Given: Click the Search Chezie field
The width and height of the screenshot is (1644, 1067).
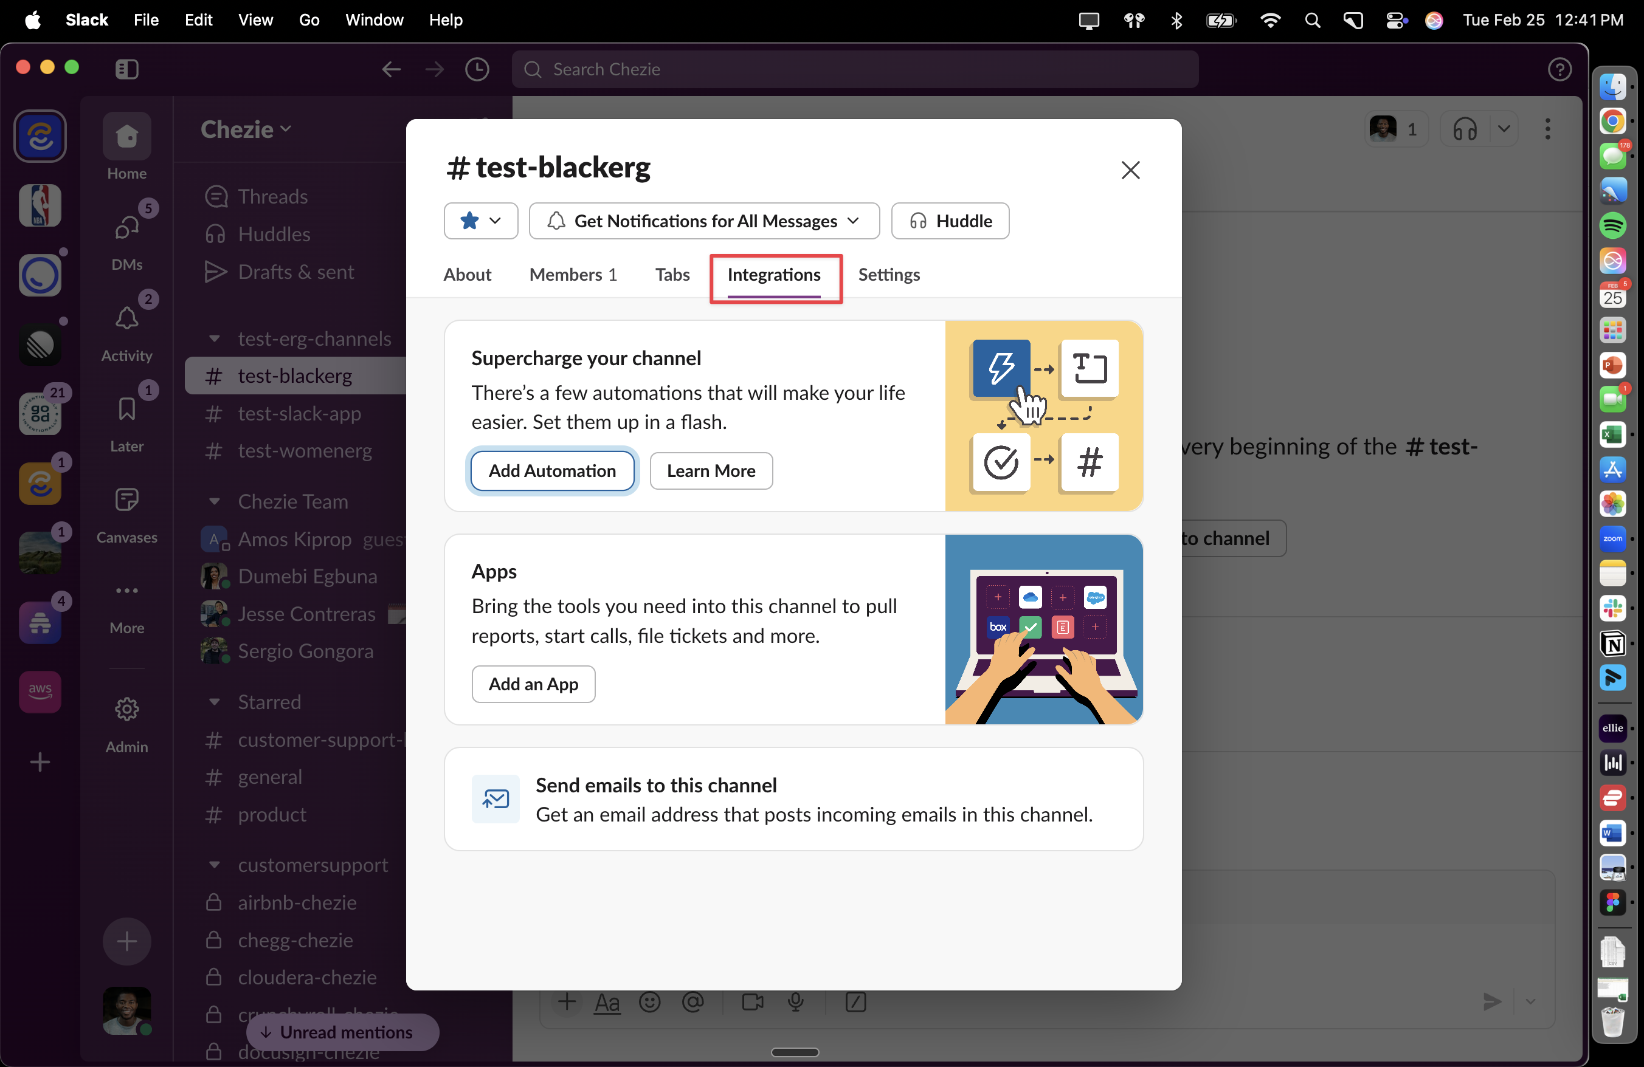Looking at the screenshot, I should (x=854, y=69).
